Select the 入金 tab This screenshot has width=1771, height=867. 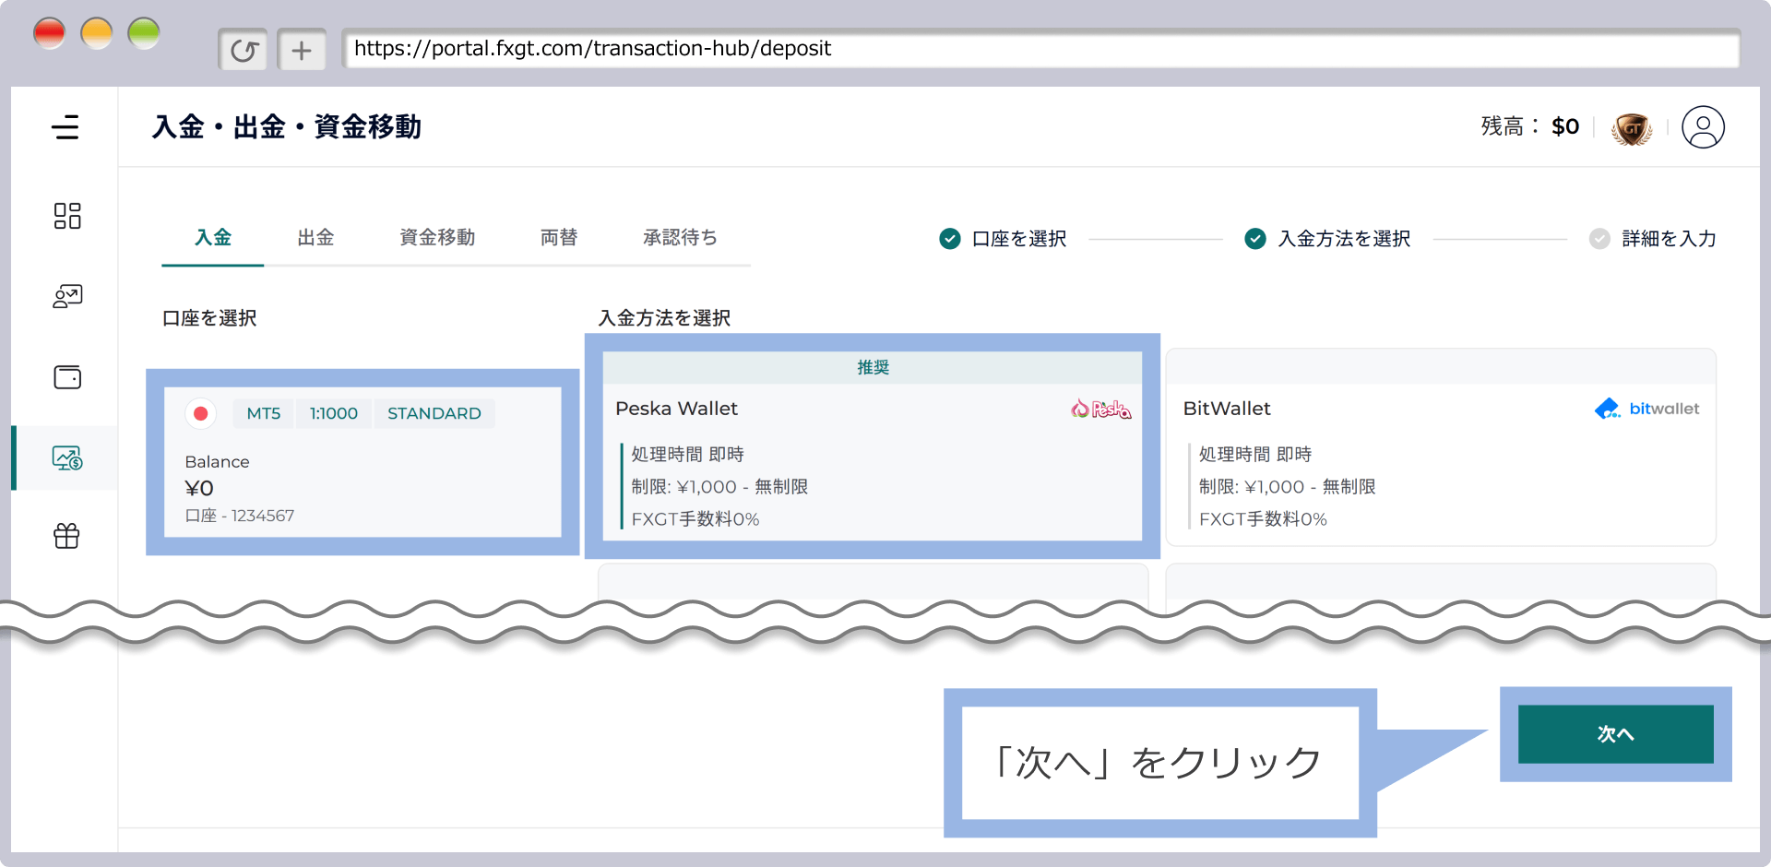(x=213, y=238)
